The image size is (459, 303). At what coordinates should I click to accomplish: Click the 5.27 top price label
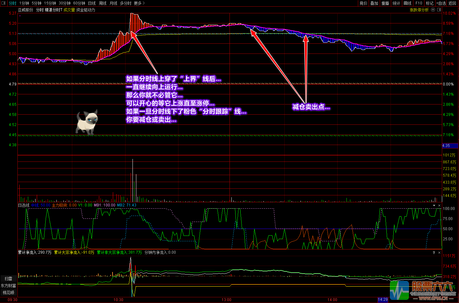pyautogui.click(x=13, y=13)
